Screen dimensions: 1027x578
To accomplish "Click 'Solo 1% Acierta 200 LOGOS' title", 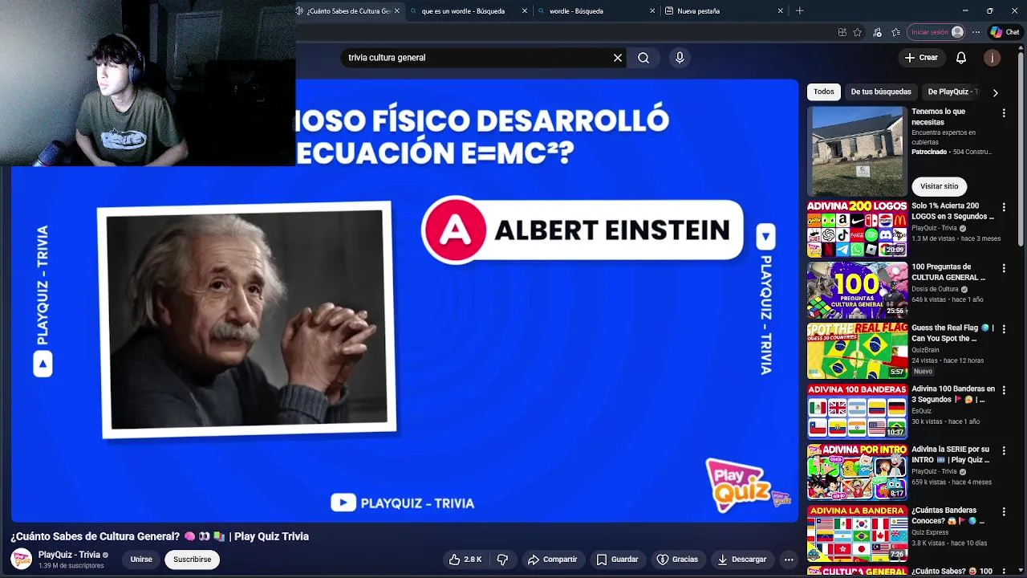I will (x=952, y=211).
